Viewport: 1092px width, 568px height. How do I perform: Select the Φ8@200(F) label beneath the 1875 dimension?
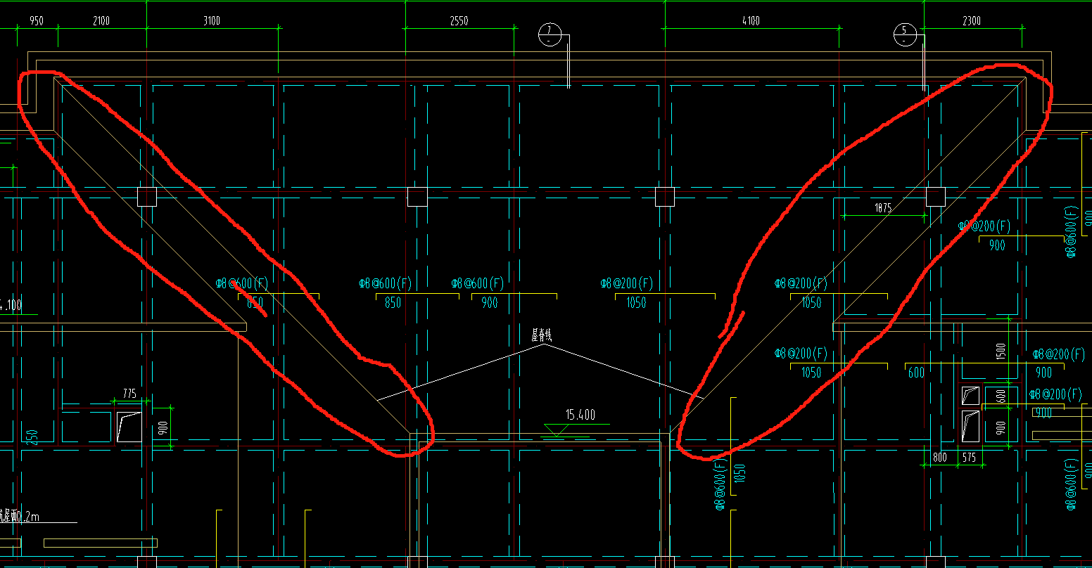click(x=984, y=226)
